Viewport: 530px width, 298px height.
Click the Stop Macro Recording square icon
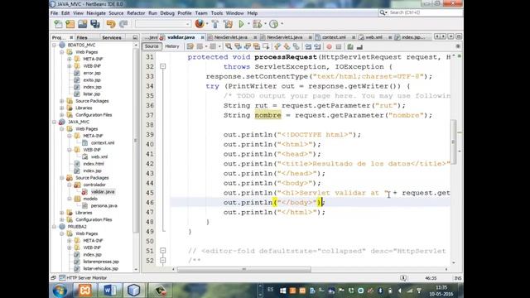(339, 46)
